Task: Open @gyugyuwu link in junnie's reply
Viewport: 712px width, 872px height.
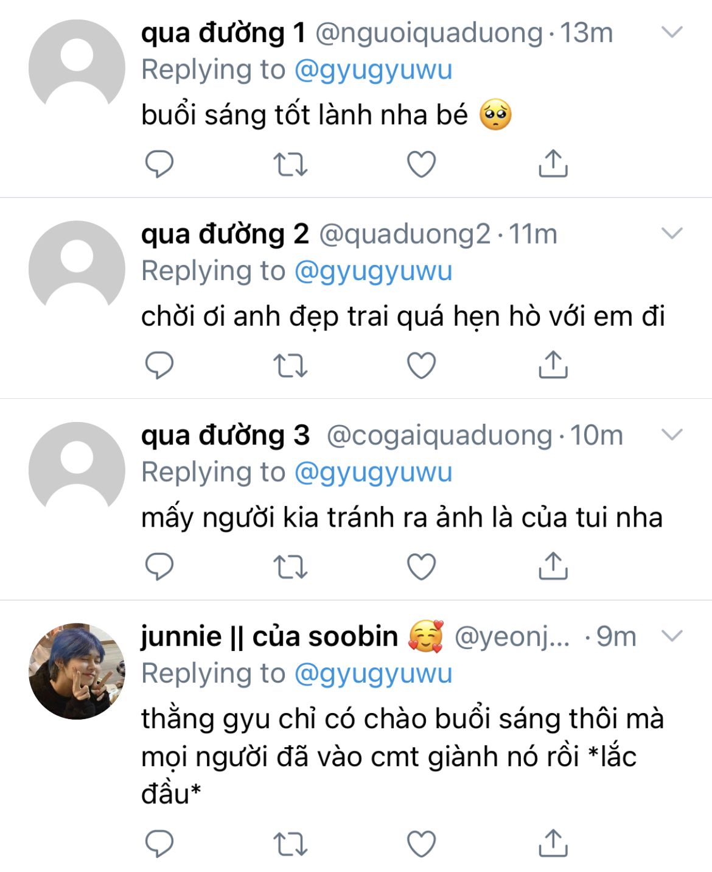Action: [373, 673]
